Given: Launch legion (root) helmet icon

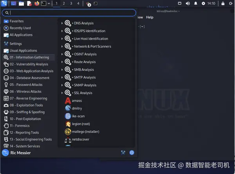Looking at the screenshot, I should [68, 124].
